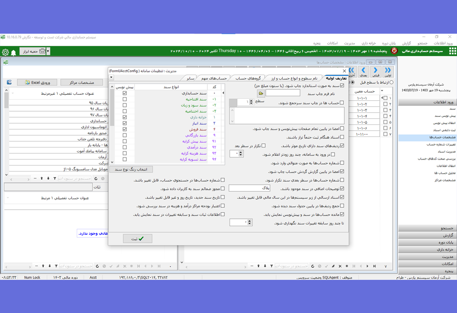457x313 pixels.
Task: Click the refresh icon in bottom-right grid toolbar
Action: (x=313, y=266)
